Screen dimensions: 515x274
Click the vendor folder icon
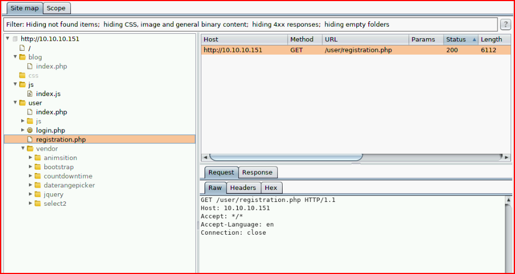30,148
